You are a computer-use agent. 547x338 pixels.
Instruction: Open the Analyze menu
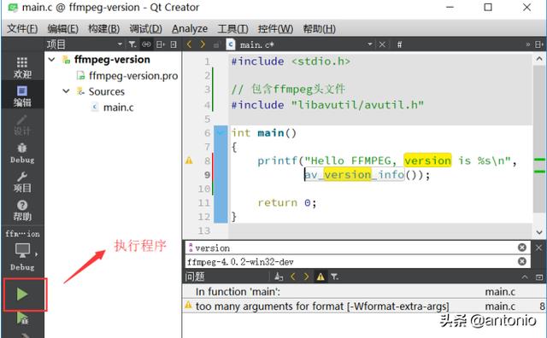click(190, 28)
